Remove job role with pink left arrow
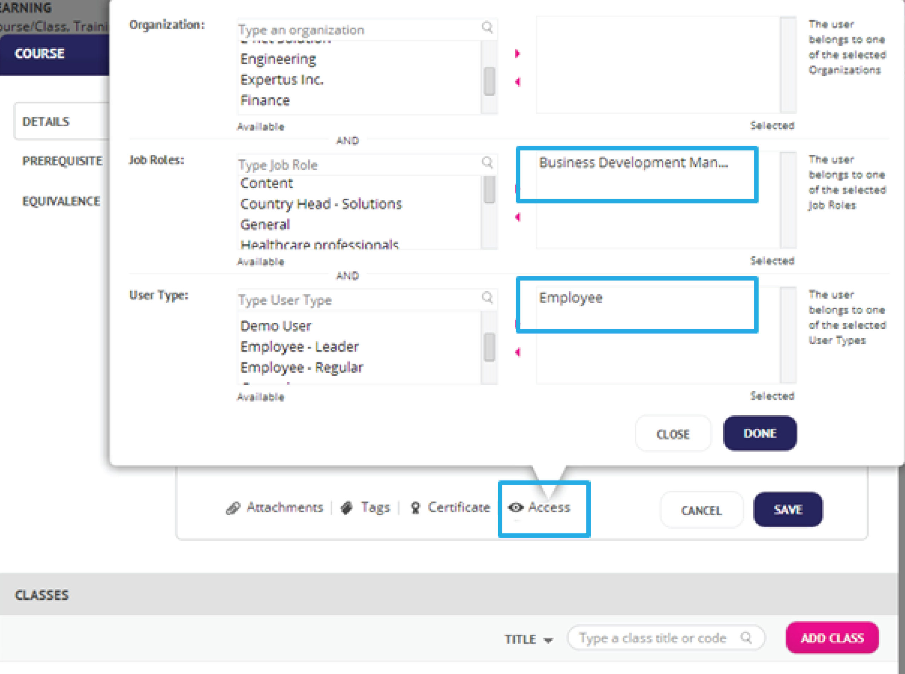This screenshot has height=674, width=905. 518,217
